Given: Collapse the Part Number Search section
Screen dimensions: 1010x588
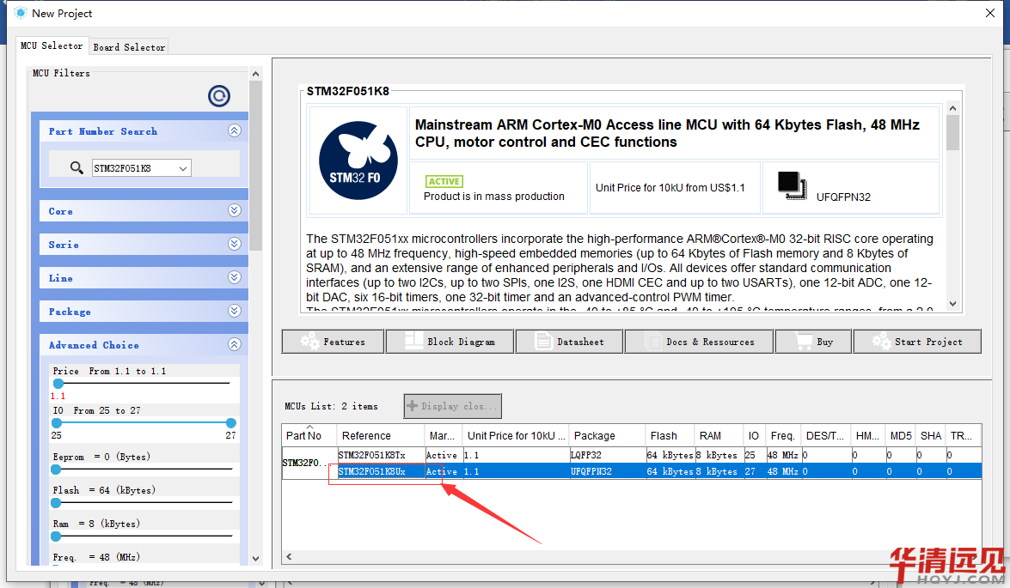Looking at the screenshot, I should (x=234, y=131).
